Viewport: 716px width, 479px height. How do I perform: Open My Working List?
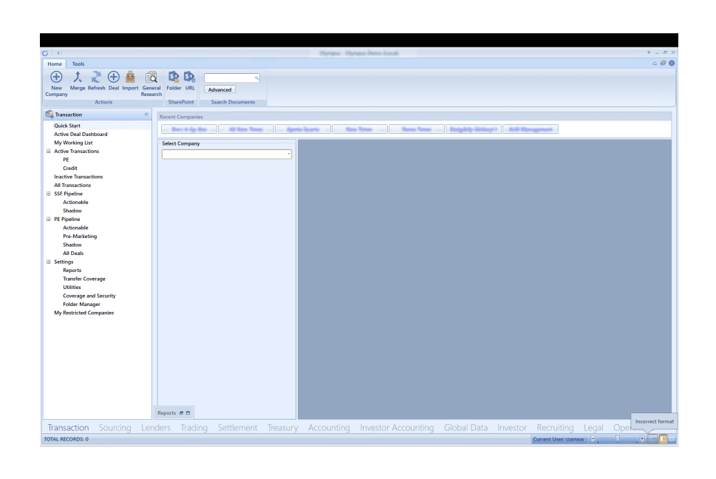pyautogui.click(x=73, y=143)
